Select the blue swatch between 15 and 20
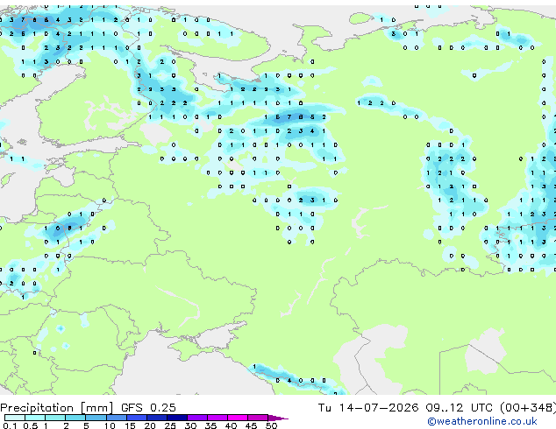The width and height of the screenshot is (556, 429). pyautogui.click(x=137, y=418)
